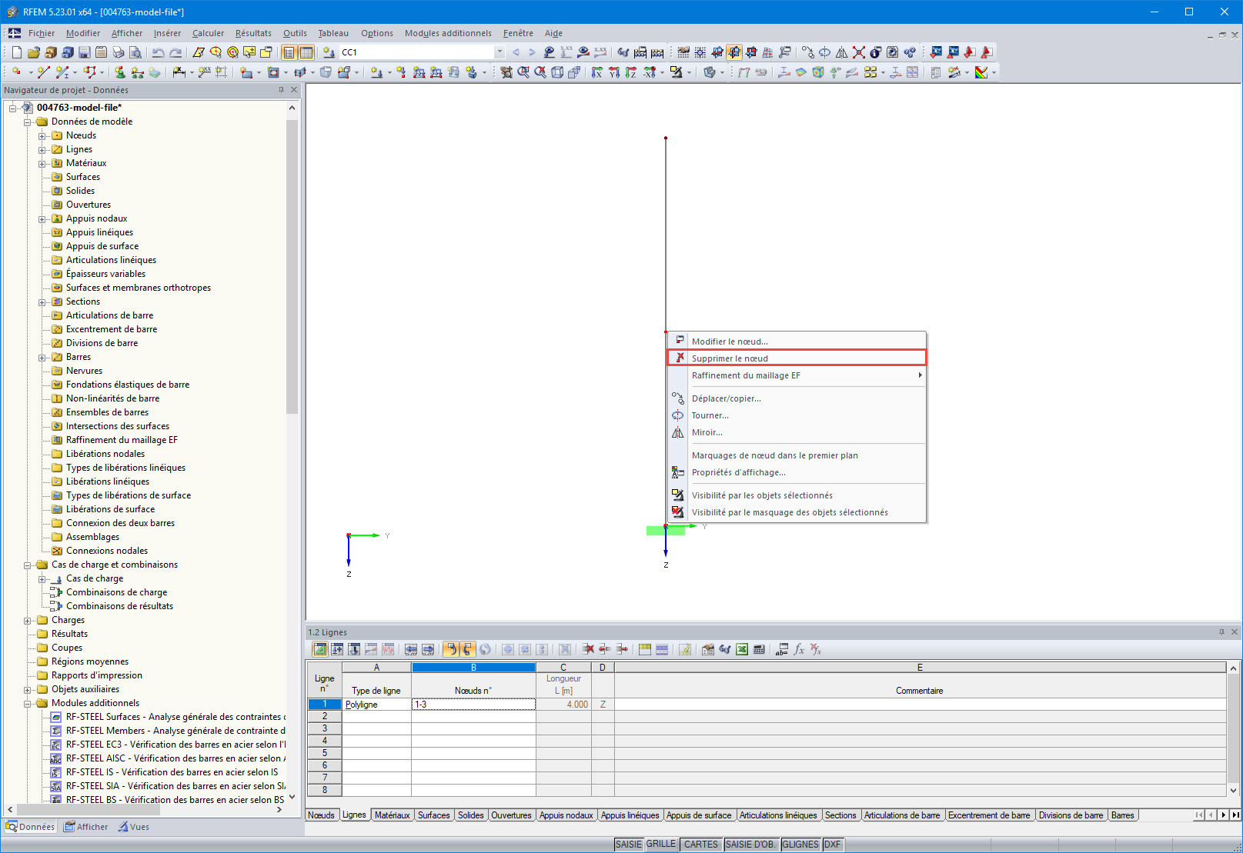Toggle SAISIE D'OB. in the status bar

751,845
